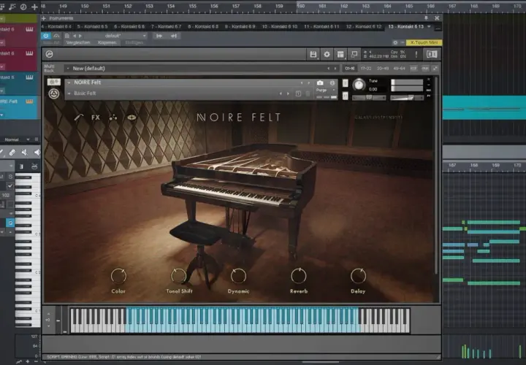
Task: Click the Kontakt panic exclamation icon
Action: [416, 54]
